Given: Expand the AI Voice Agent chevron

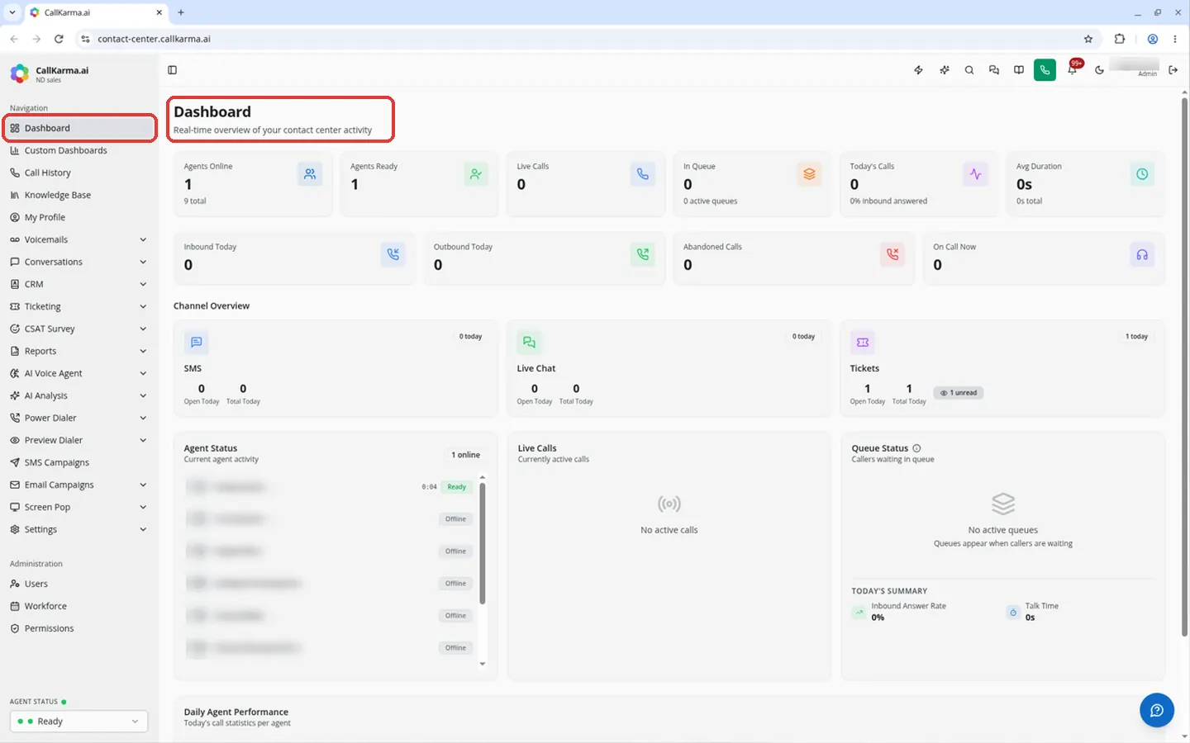Looking at the screenshot, I should tap(143, 373).
